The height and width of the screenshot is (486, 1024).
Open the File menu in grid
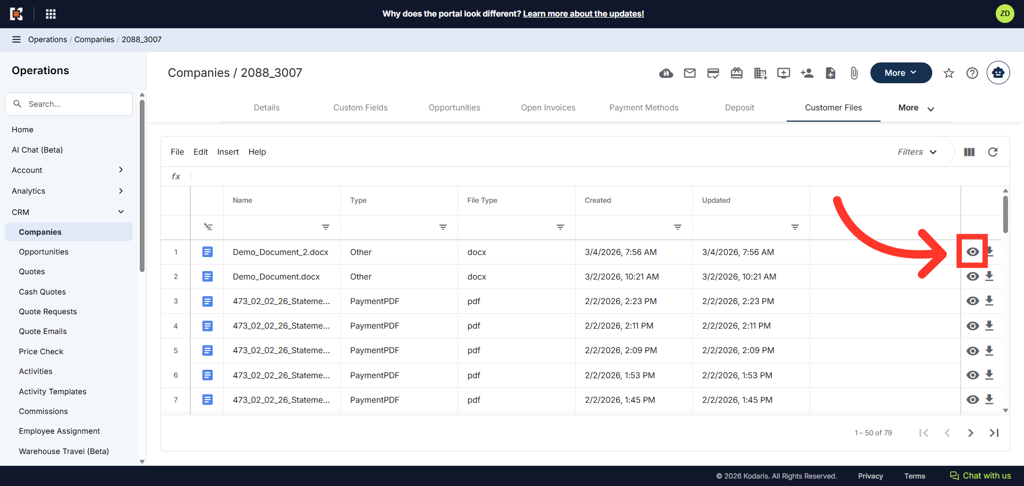(x=177, y=152)
